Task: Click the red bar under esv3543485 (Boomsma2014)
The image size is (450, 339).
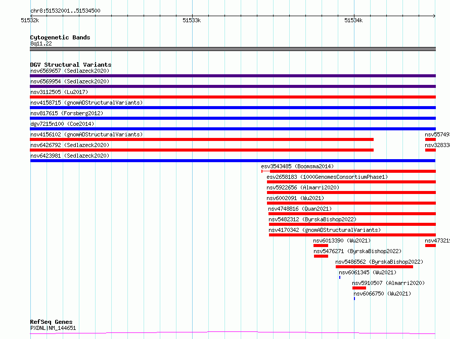Action: click(x=353, y=171)
